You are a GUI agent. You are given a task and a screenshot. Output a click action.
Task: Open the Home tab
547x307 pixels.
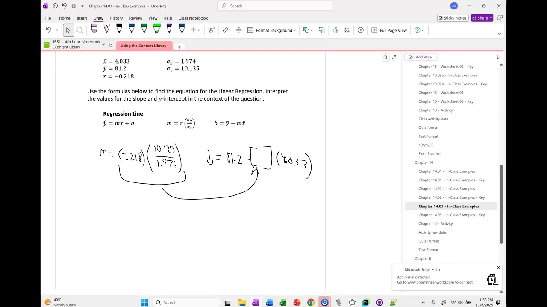pyautogui.click(x=65, y=18)
